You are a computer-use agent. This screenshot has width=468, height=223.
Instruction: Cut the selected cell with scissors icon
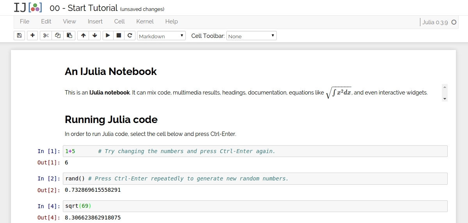pyautogui.click(x=46, y=36)
